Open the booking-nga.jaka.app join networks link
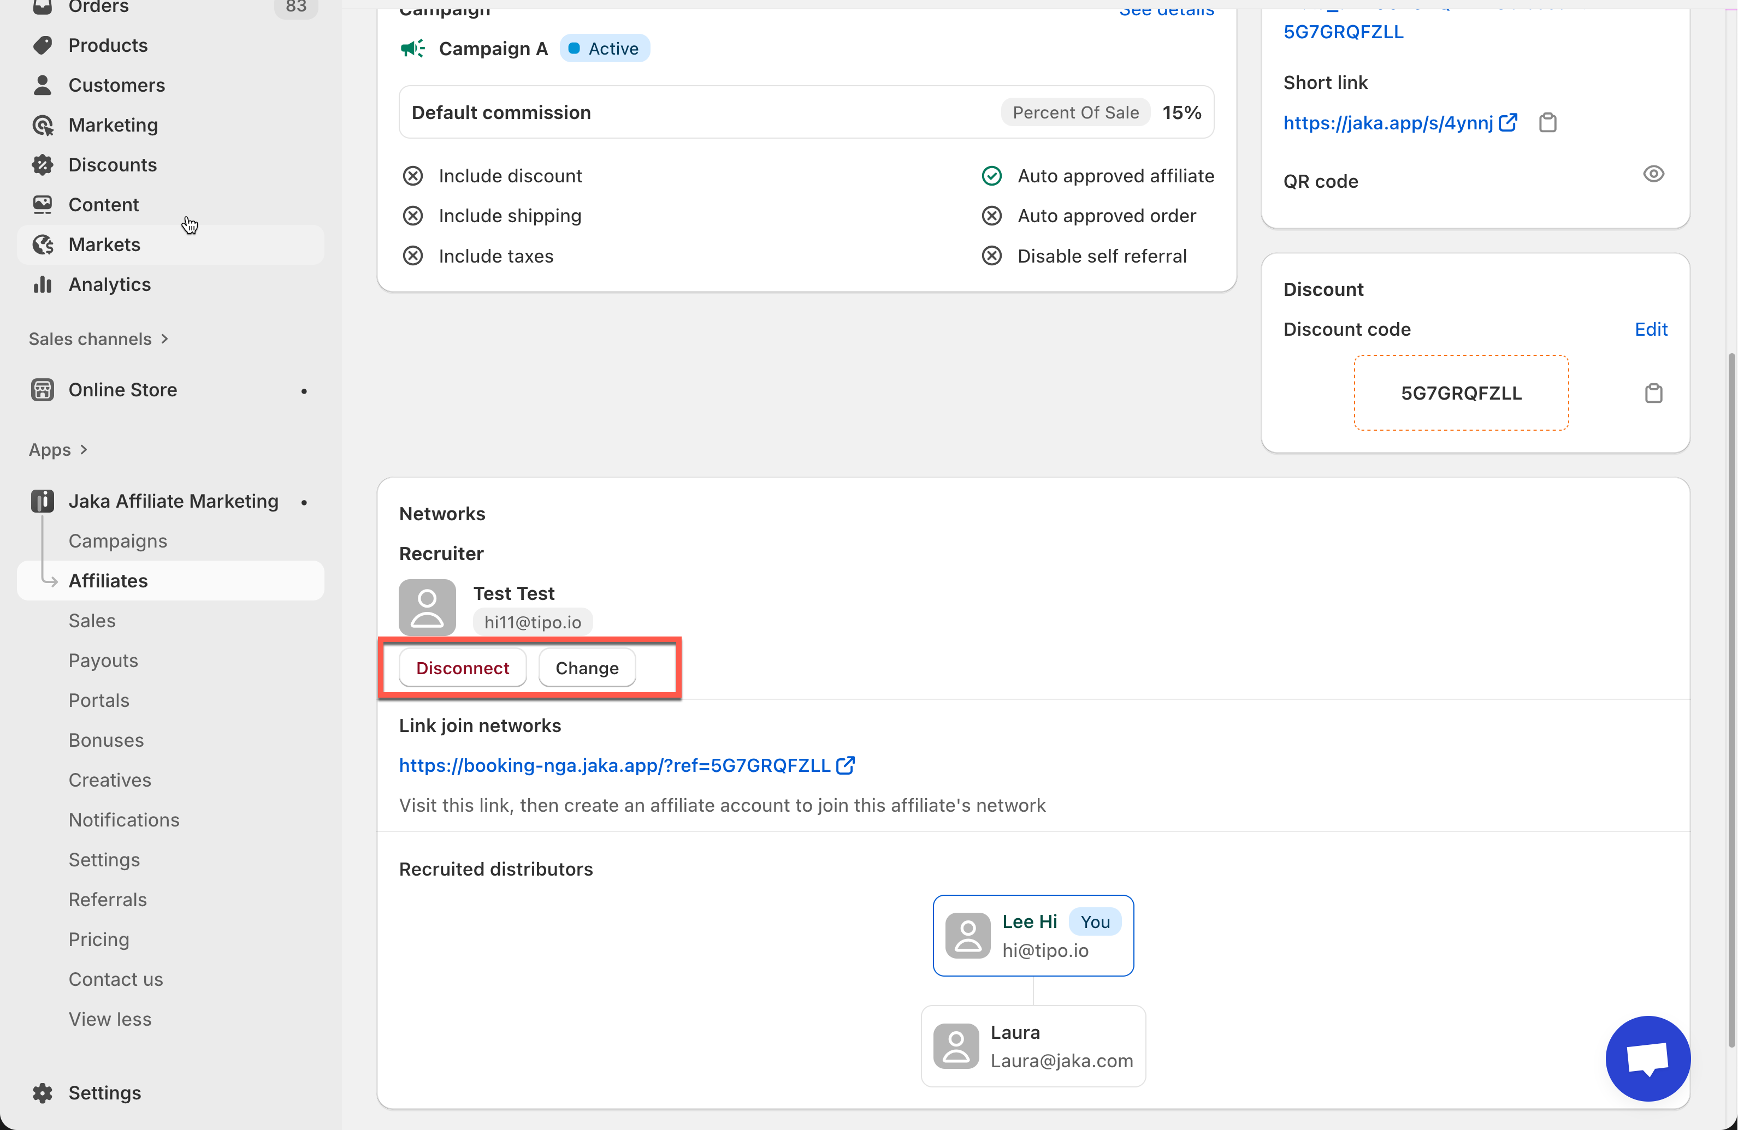Screen dimensions: 1738x1130 614,765
